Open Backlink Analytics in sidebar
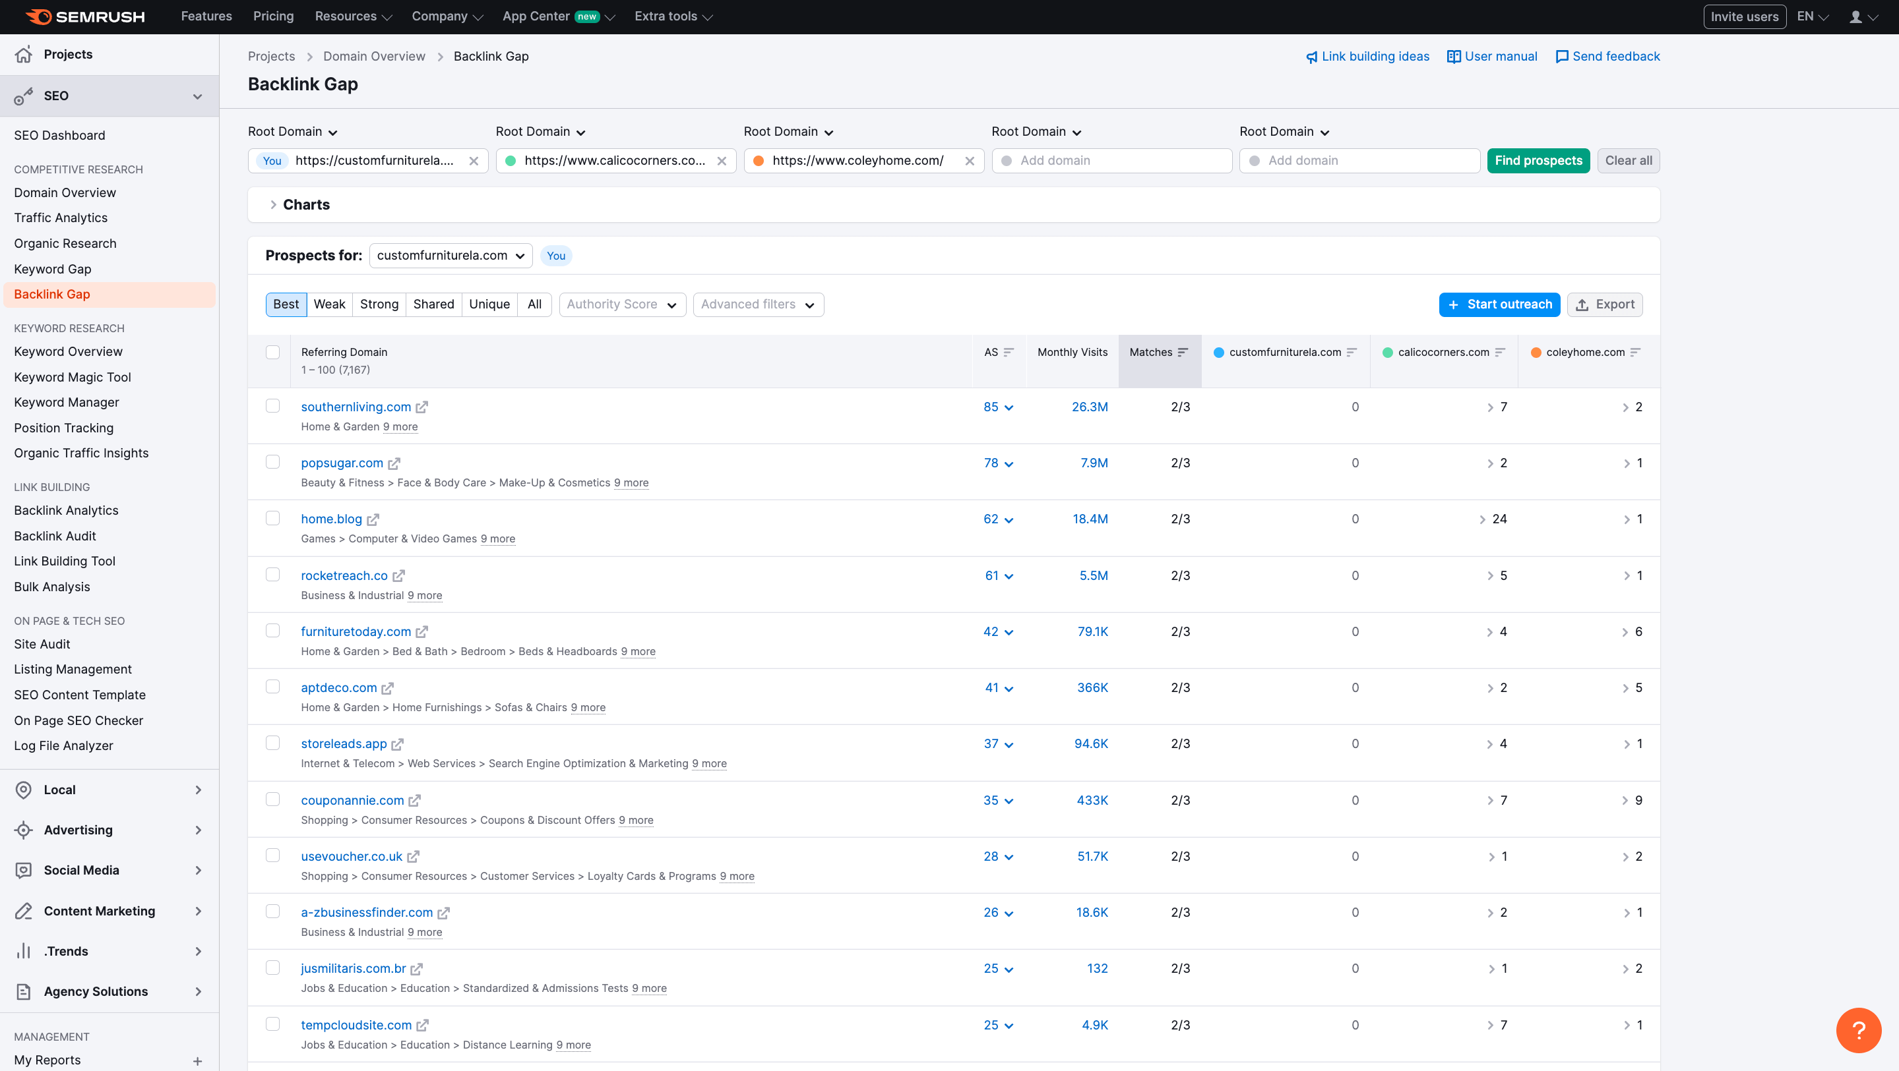 coord(65,511)
